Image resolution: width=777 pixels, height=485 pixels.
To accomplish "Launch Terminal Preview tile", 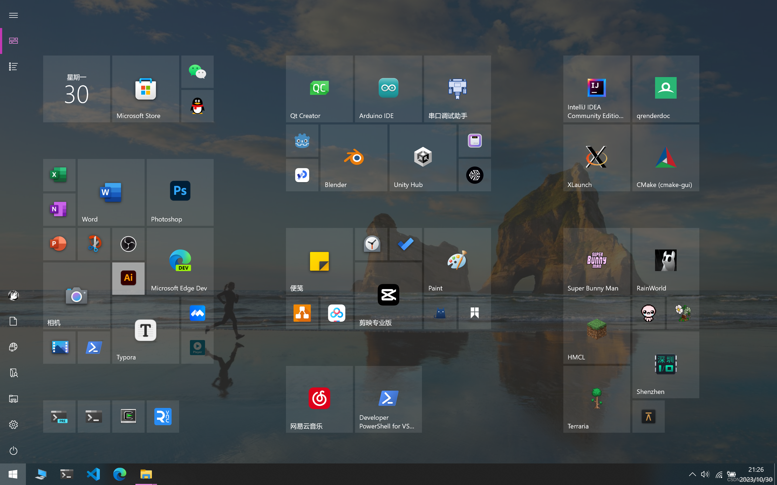I will (x=59, y=416).
